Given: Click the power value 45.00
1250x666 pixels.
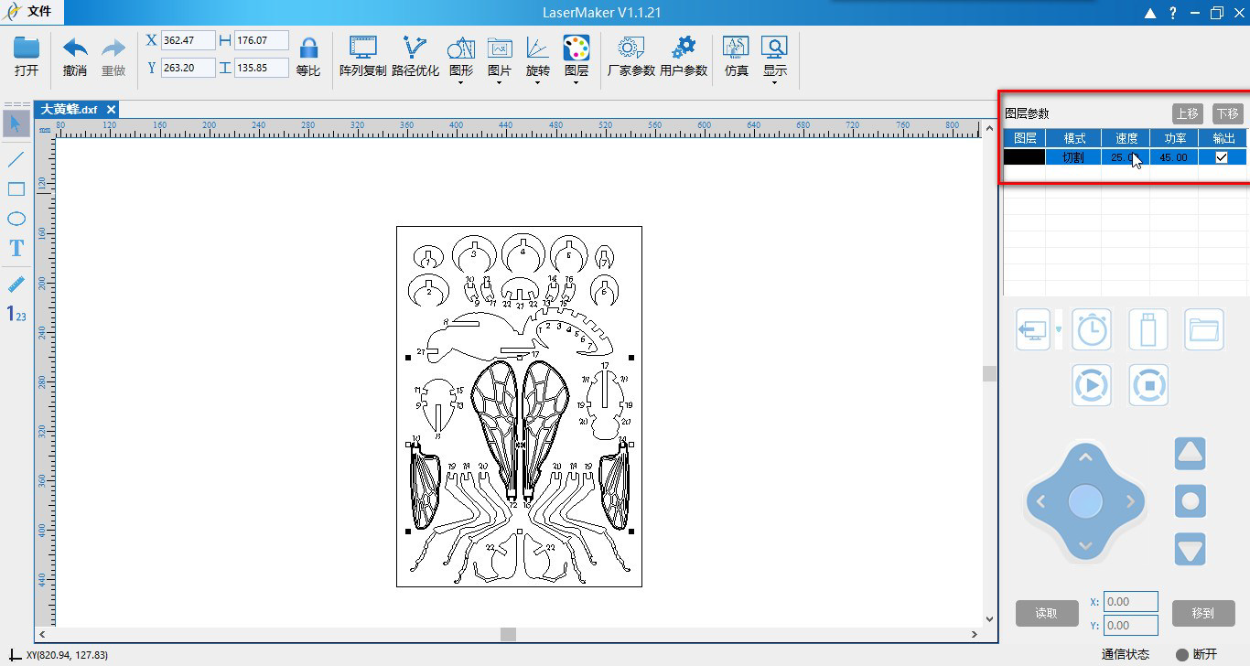Looking at the screenshot, I should [x=1174, y=157].
